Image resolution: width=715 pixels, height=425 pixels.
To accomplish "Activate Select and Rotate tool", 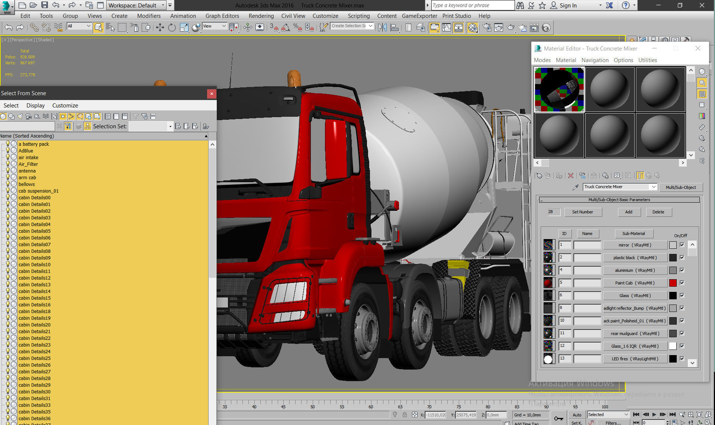I will pos(172,27).
